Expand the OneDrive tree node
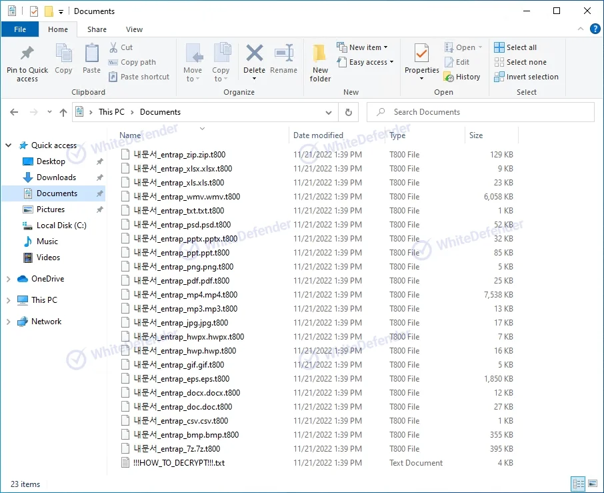604x493 pixels. 8,279
